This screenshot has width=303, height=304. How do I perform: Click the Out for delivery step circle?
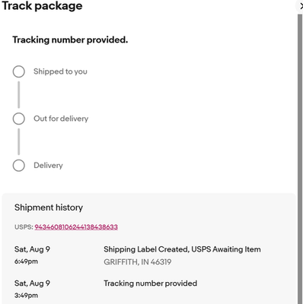point(19,119)
